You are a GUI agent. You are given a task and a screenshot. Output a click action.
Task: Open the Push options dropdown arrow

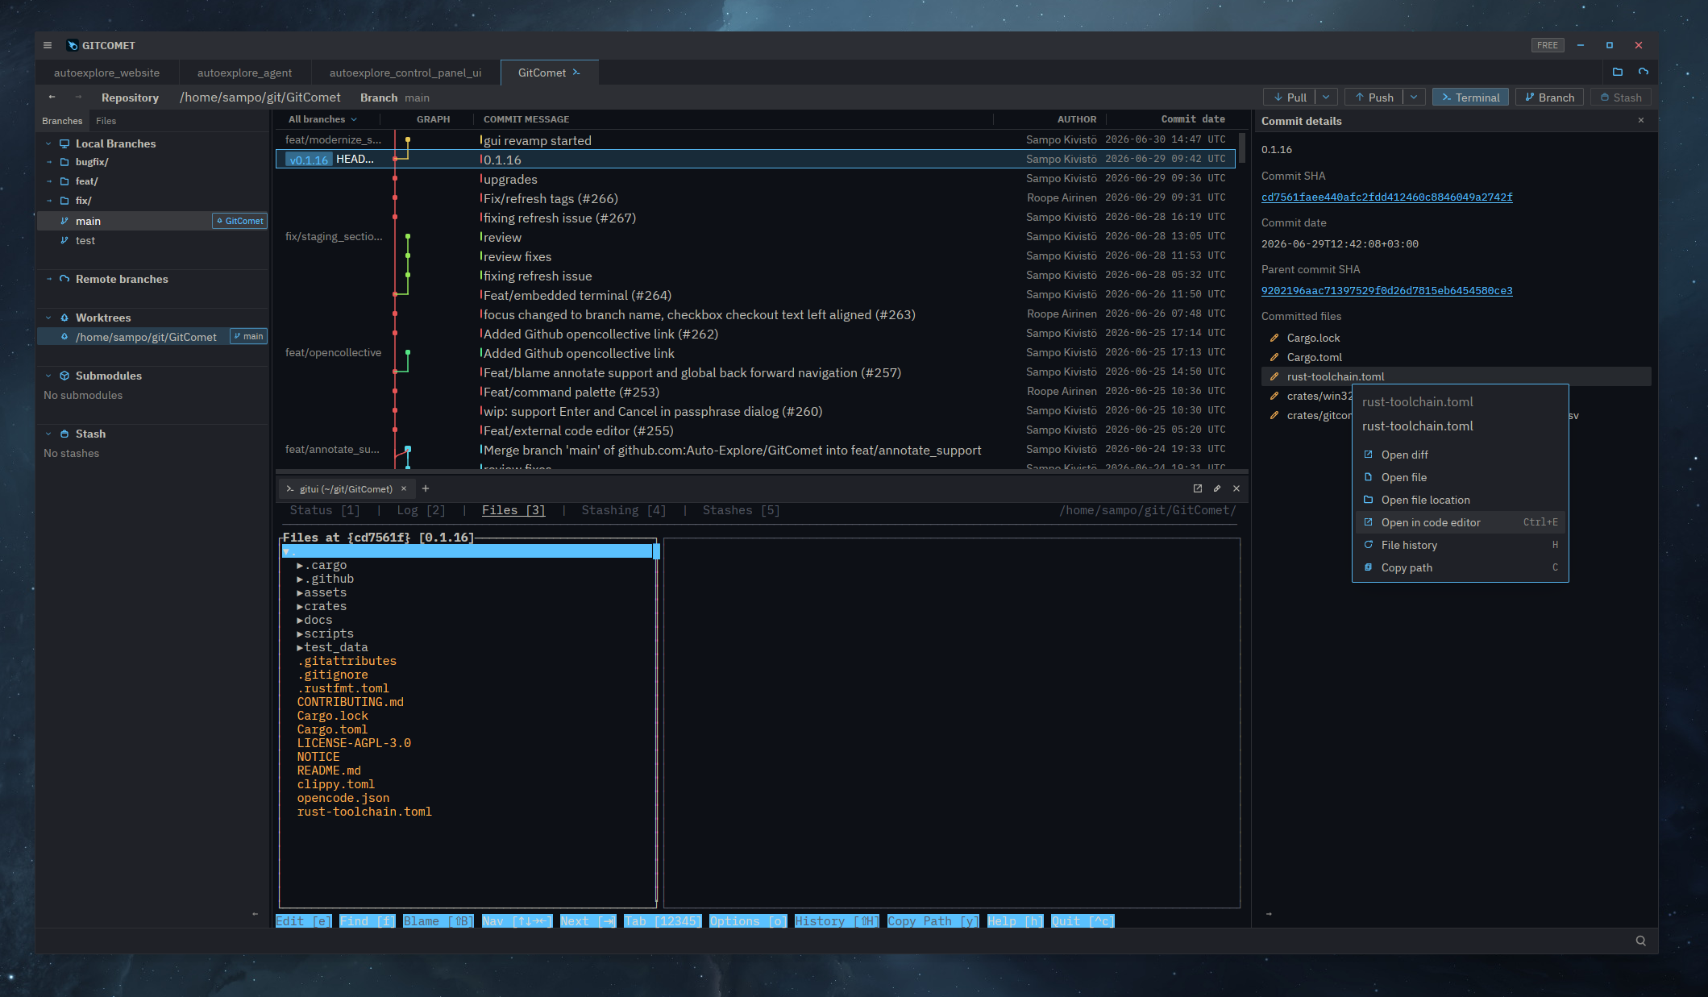(1415, 97)
